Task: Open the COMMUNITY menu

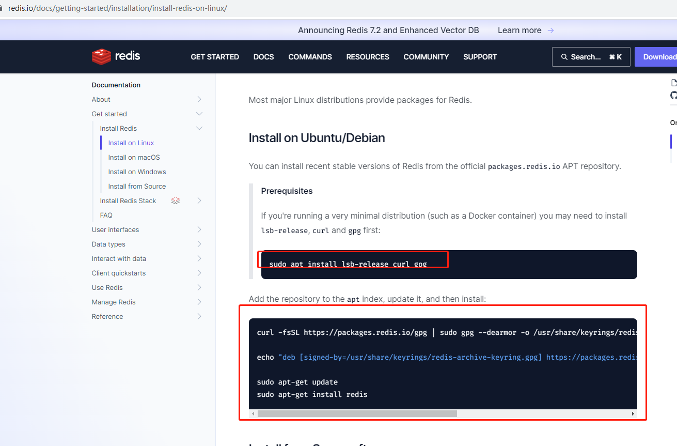Action: [x=426, y=57]
